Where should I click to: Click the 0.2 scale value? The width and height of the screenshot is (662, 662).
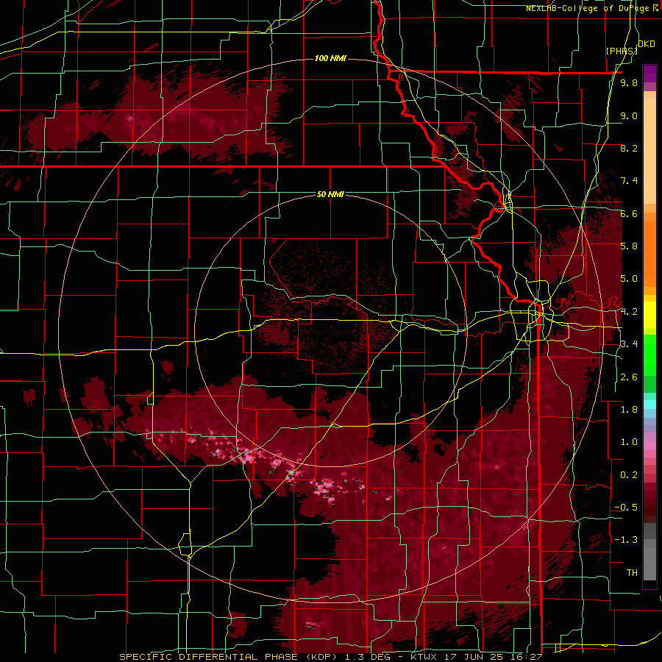click(x=629, y=475)
